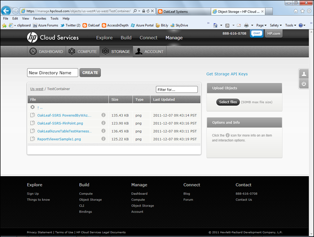Open the browser Home icon
The width and height of the screenshot is (314, 237).
(296, 11)
